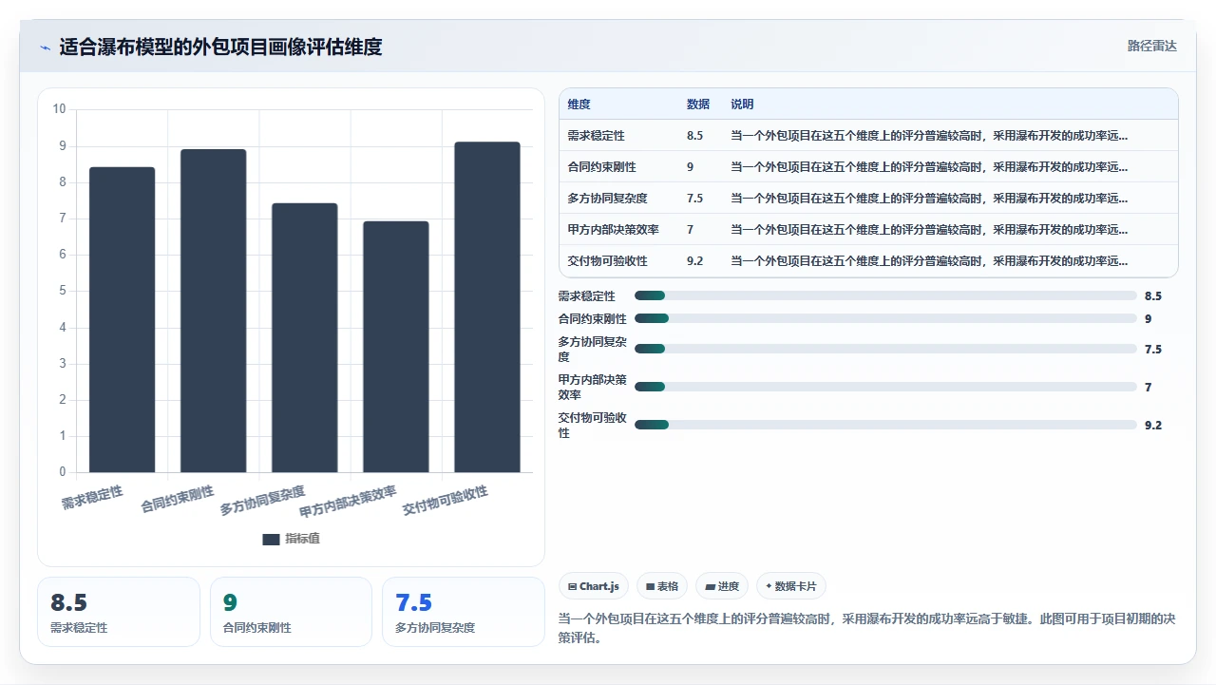Viewport: 1216px width, 685px height.
Task: Click the 需求稳定性 bar in the chart
Action: [122, 319]
